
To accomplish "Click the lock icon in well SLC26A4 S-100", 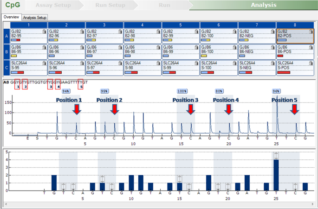I will click(x=234, y=63).
